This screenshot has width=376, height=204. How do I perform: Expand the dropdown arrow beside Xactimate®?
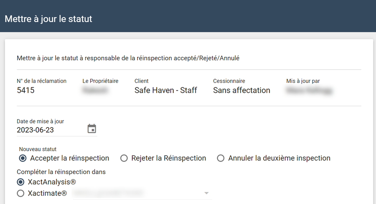coord(206,193)
